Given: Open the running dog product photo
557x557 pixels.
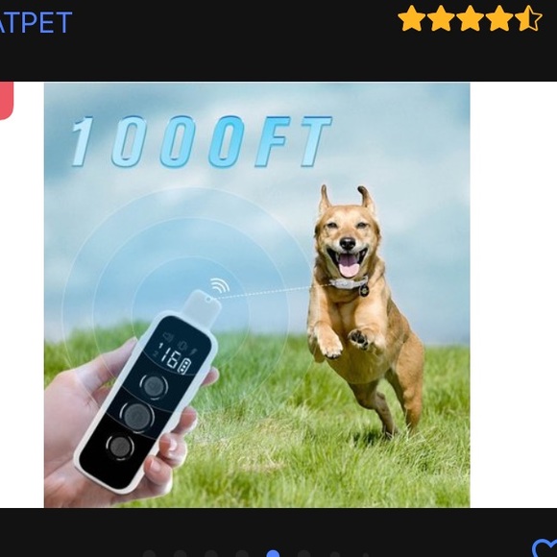Looking at the screenshot, I should [256, 295].
